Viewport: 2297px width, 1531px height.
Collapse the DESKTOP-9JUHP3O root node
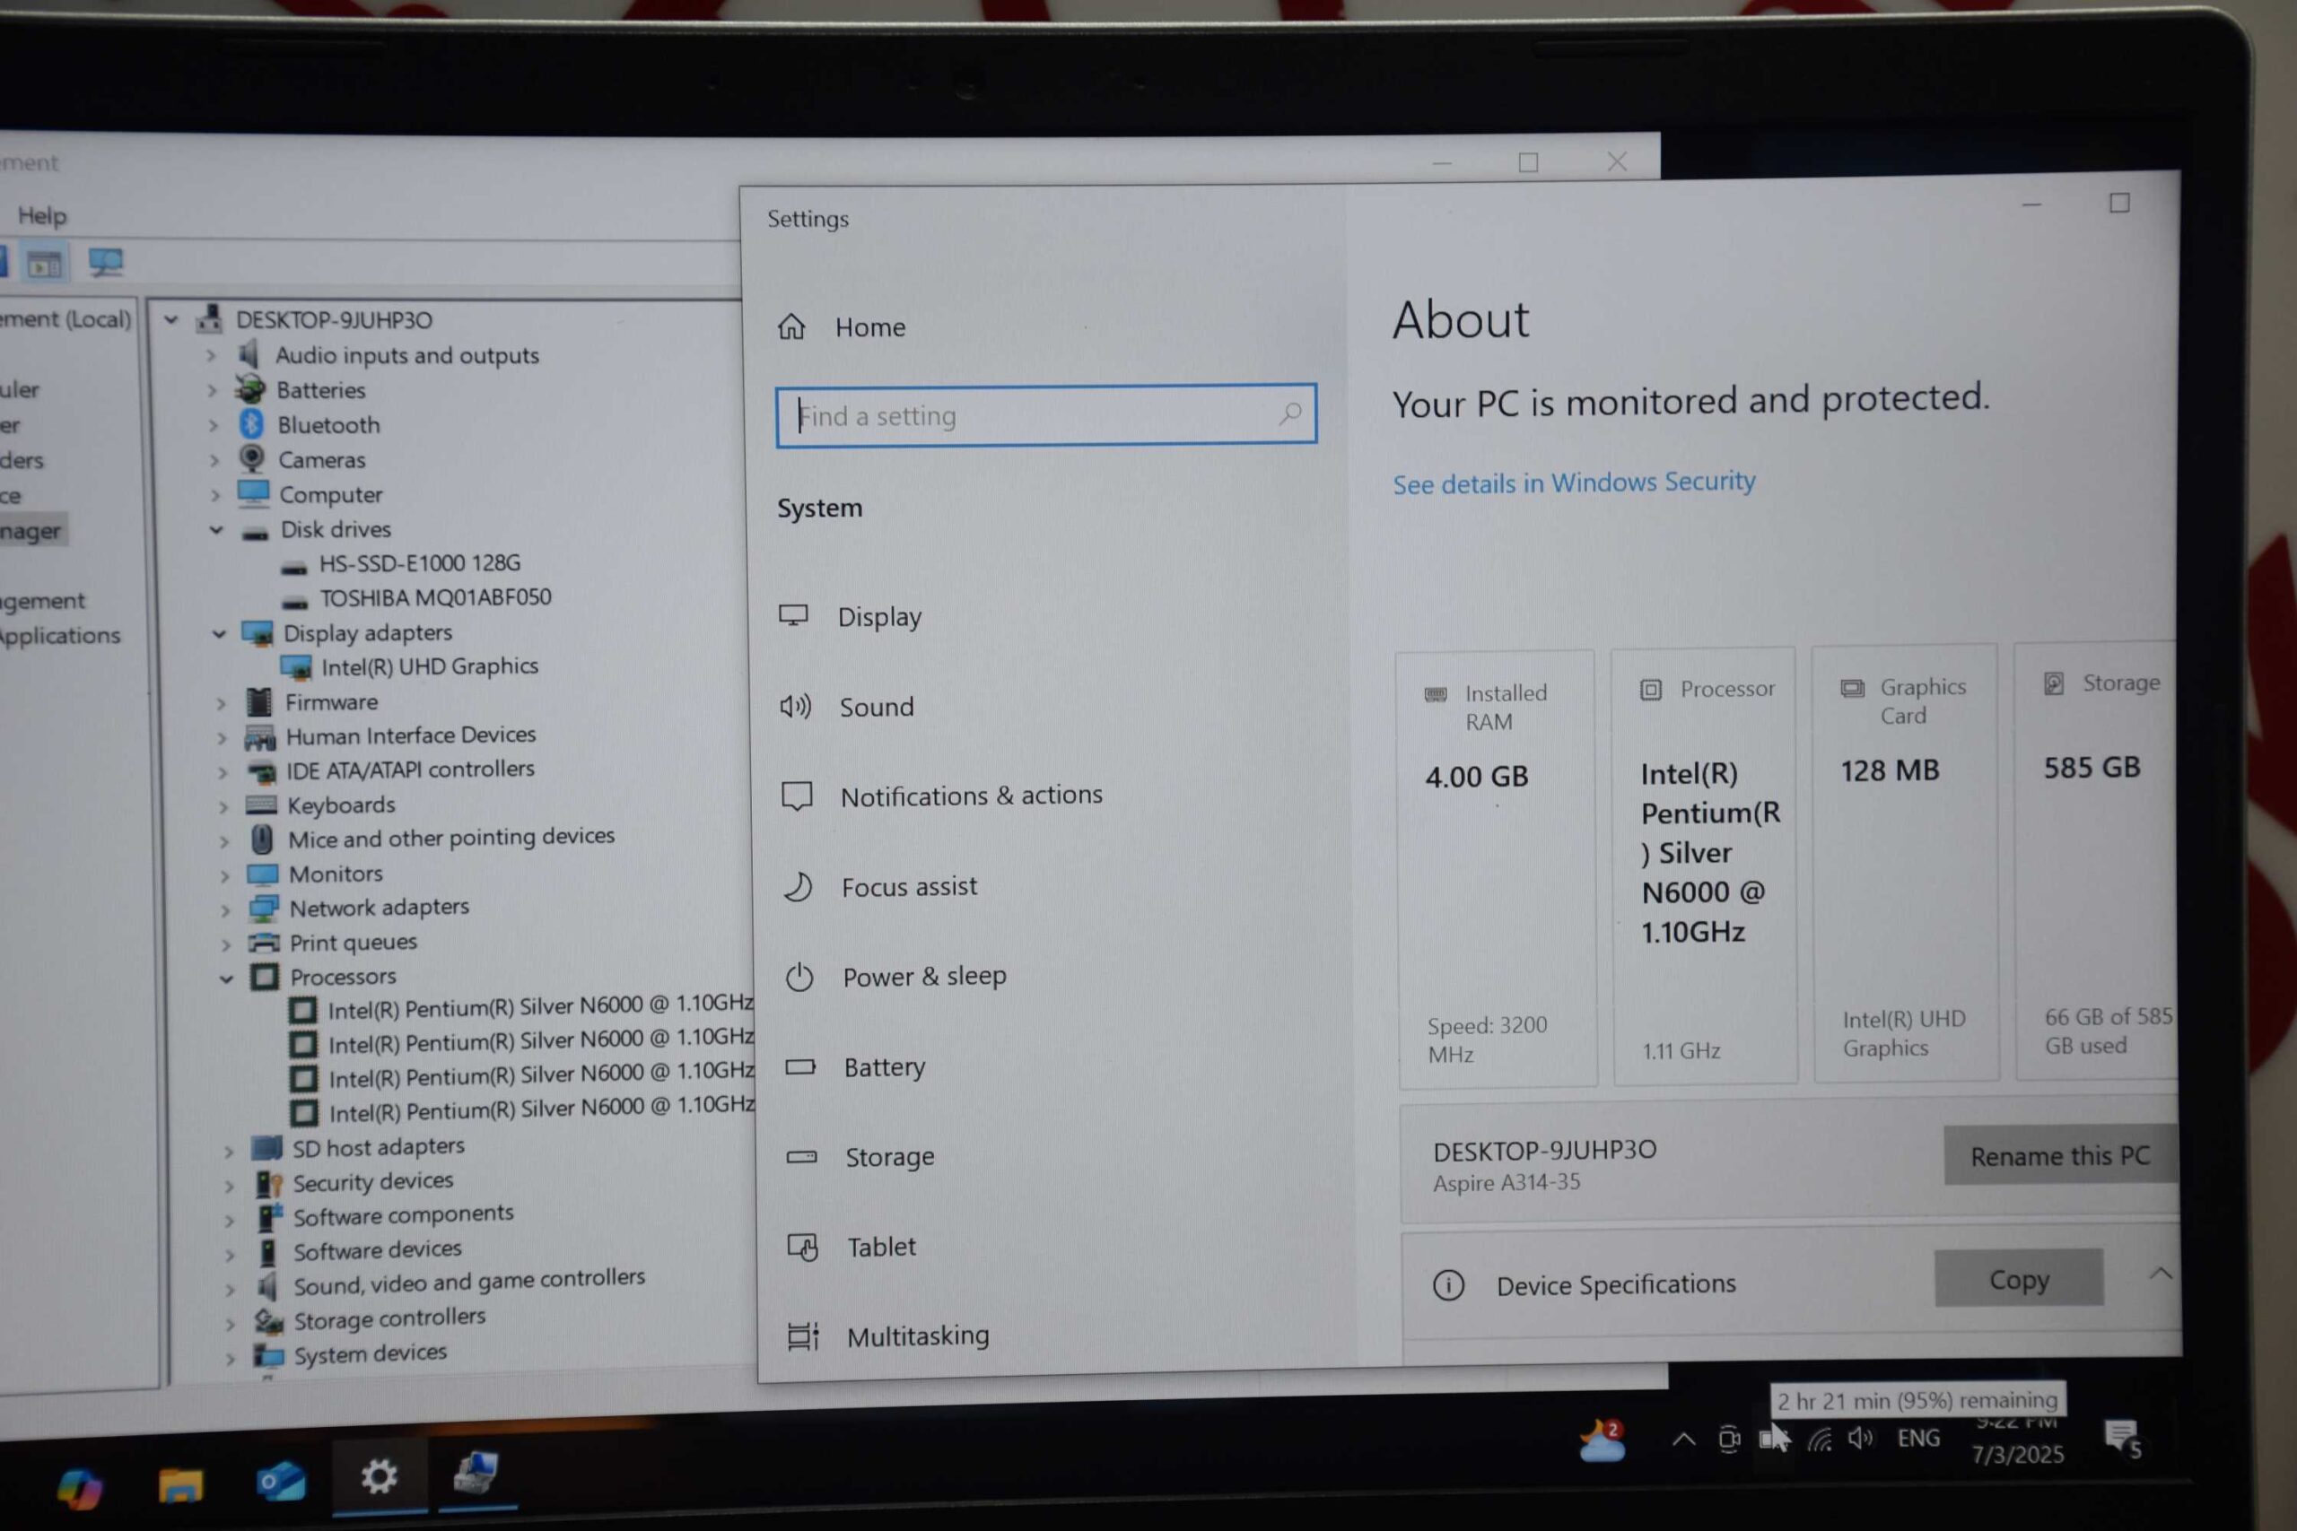(x=170, y=319)
